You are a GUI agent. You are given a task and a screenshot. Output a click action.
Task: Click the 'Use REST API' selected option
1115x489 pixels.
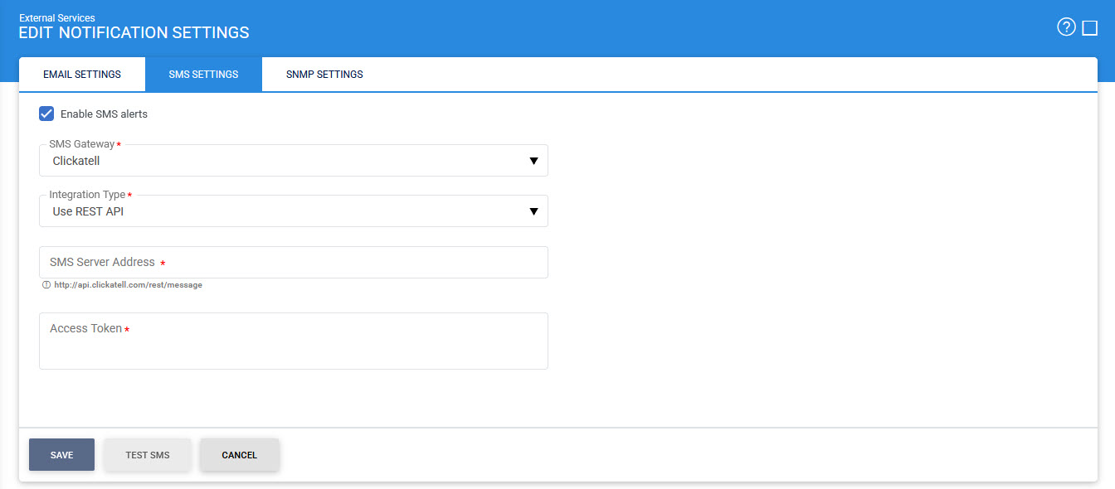88,211
